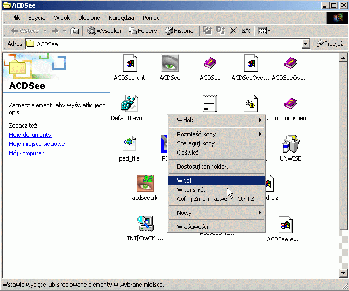Viewport: 349px width, 291px height.
Task: Click the Przejdź go button
Action: pyautogui.click(x=330, y=44)
